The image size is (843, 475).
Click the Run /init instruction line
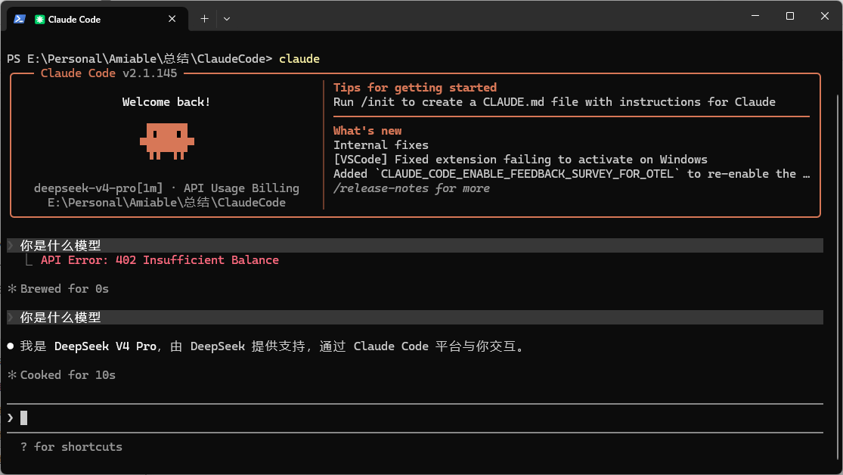554,101
